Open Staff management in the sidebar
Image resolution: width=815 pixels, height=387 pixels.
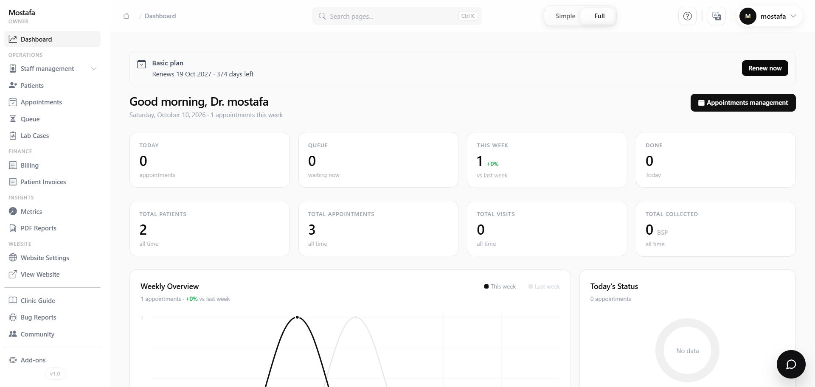[52, 69]
